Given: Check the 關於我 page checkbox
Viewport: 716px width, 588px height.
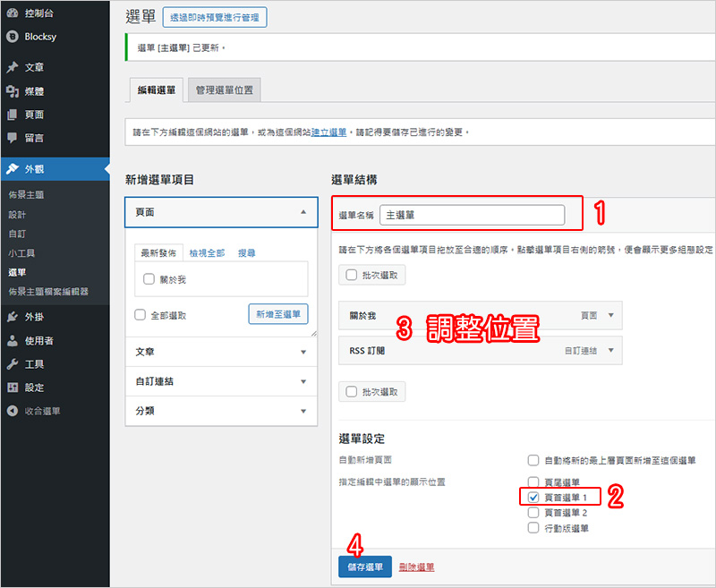Looking at the screenshot, I should (149, 279).
